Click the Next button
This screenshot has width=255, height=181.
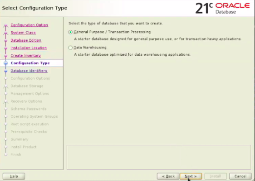(x=191, y=176)
